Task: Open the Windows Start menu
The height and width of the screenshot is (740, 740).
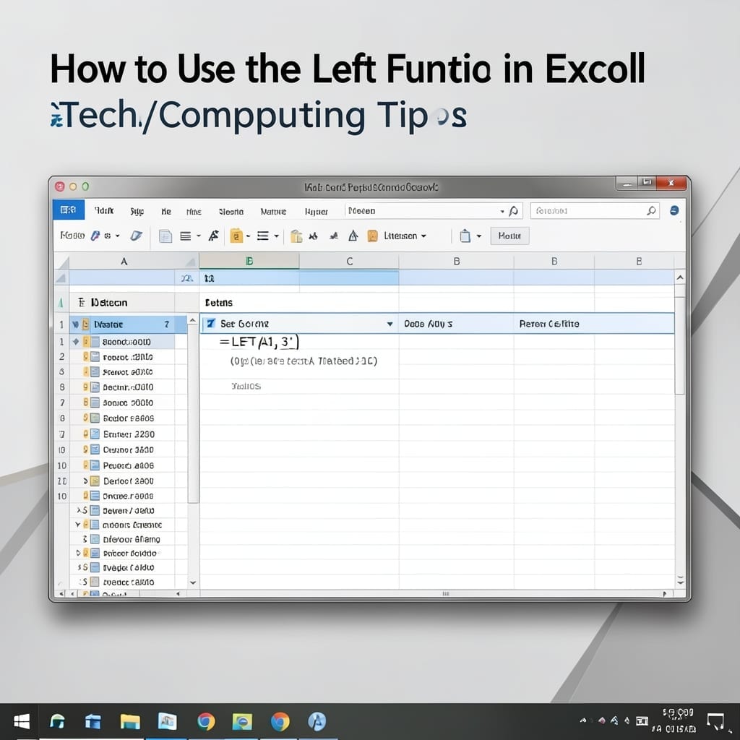Action: (x=22, y=721)
